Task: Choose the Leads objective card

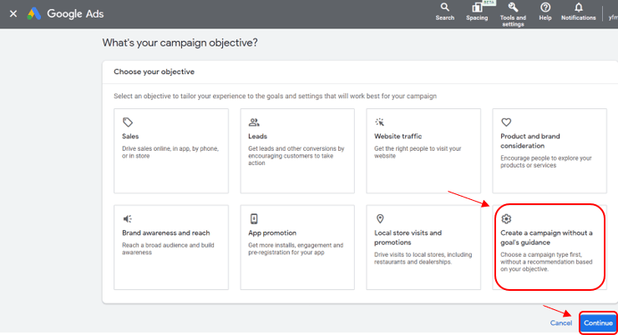Action: tap(297, 150)
